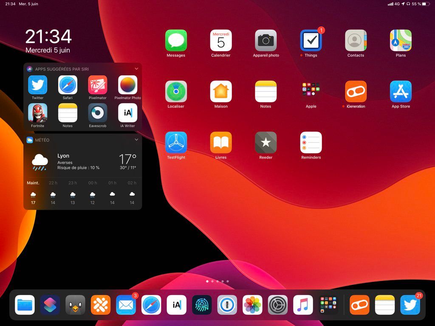Open the Apple apps folder
The image size is (435, 326).
[311, 92]
